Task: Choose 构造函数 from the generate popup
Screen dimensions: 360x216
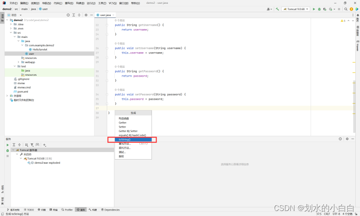Action: pos(133,118)
